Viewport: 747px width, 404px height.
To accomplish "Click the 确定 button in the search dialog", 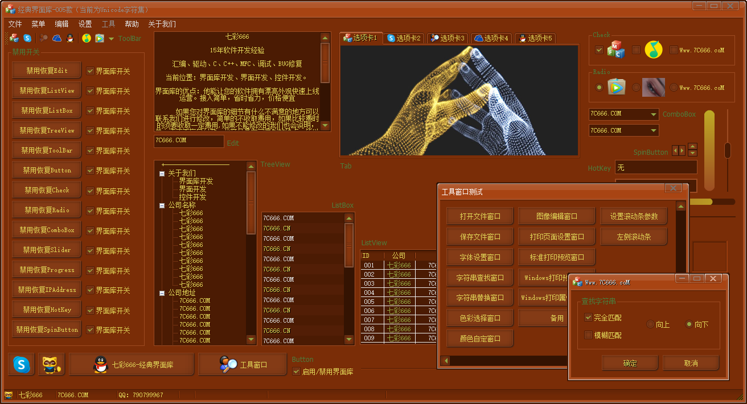I will [x=630, y=363].
